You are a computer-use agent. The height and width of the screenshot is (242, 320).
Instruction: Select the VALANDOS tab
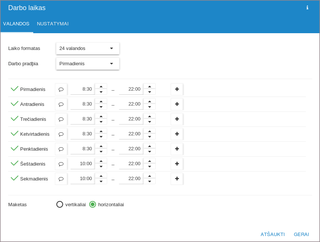tap(16, 24)
